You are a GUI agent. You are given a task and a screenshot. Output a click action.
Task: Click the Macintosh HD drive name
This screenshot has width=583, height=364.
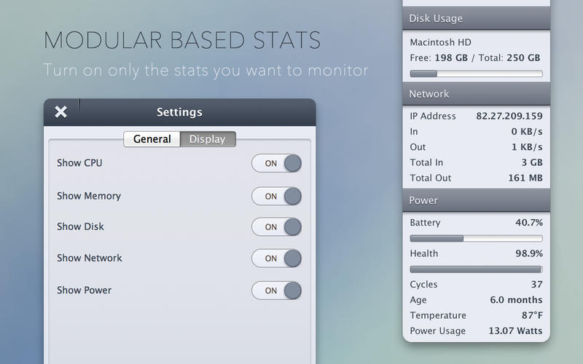click(x=442, y=42)
